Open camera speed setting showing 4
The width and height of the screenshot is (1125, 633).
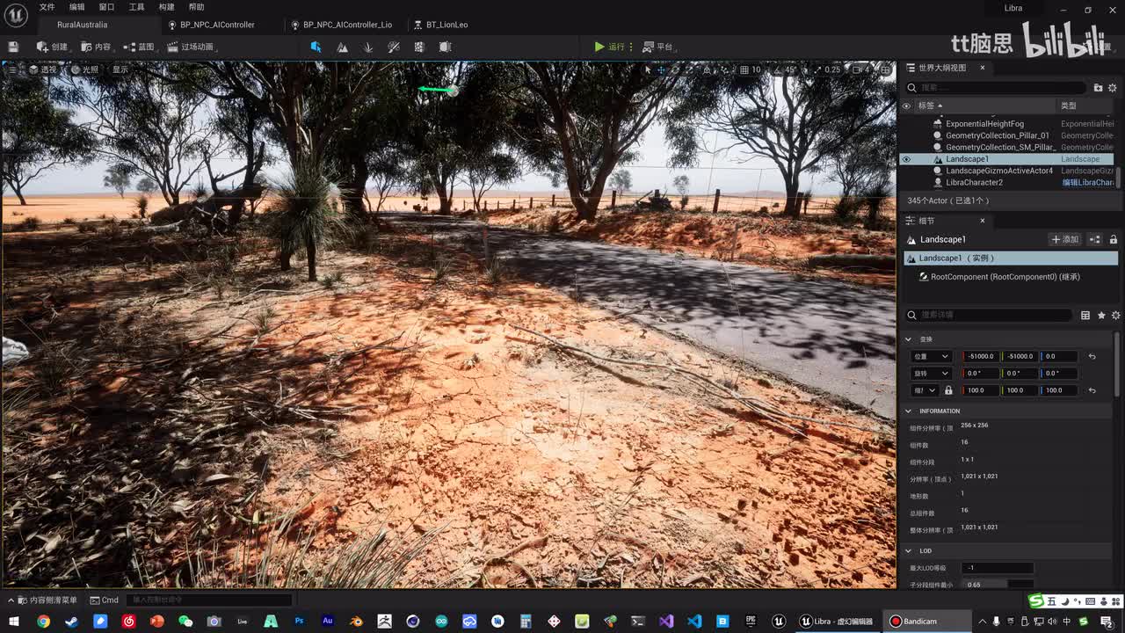coord(860,69)
